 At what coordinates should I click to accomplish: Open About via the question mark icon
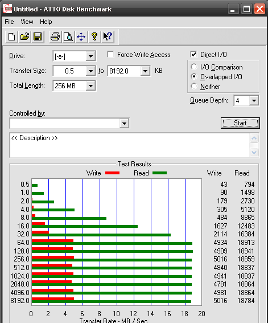coord(94,37)
